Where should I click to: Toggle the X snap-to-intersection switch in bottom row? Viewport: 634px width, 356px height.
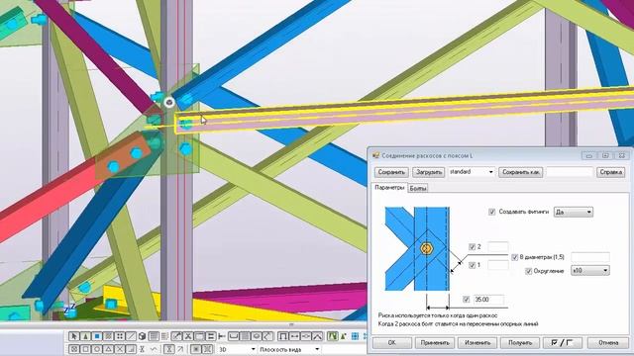coord(120,349)
